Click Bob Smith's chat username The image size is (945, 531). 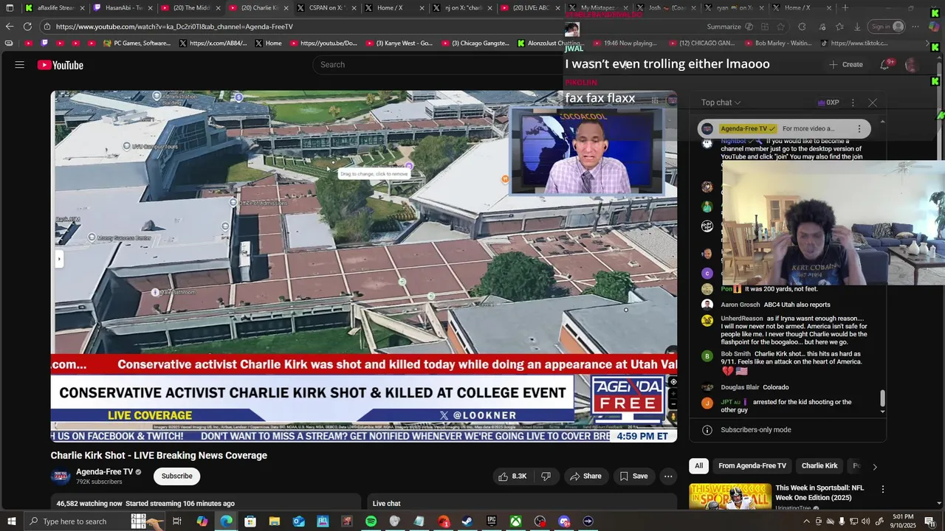point(736,354)
